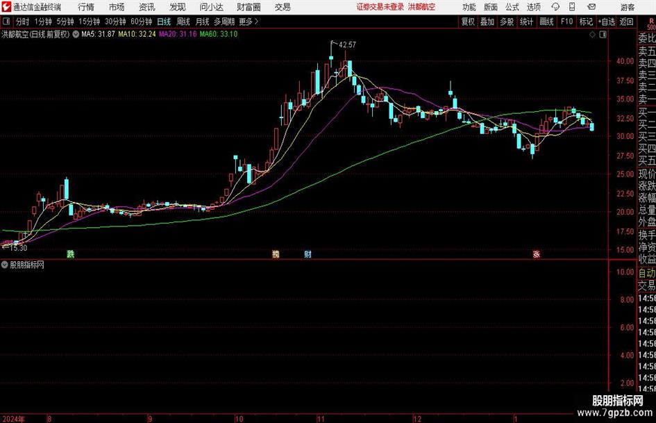Switch to the 分时 period tab
This screenshot has width=656, height=423.
(23, 22)
